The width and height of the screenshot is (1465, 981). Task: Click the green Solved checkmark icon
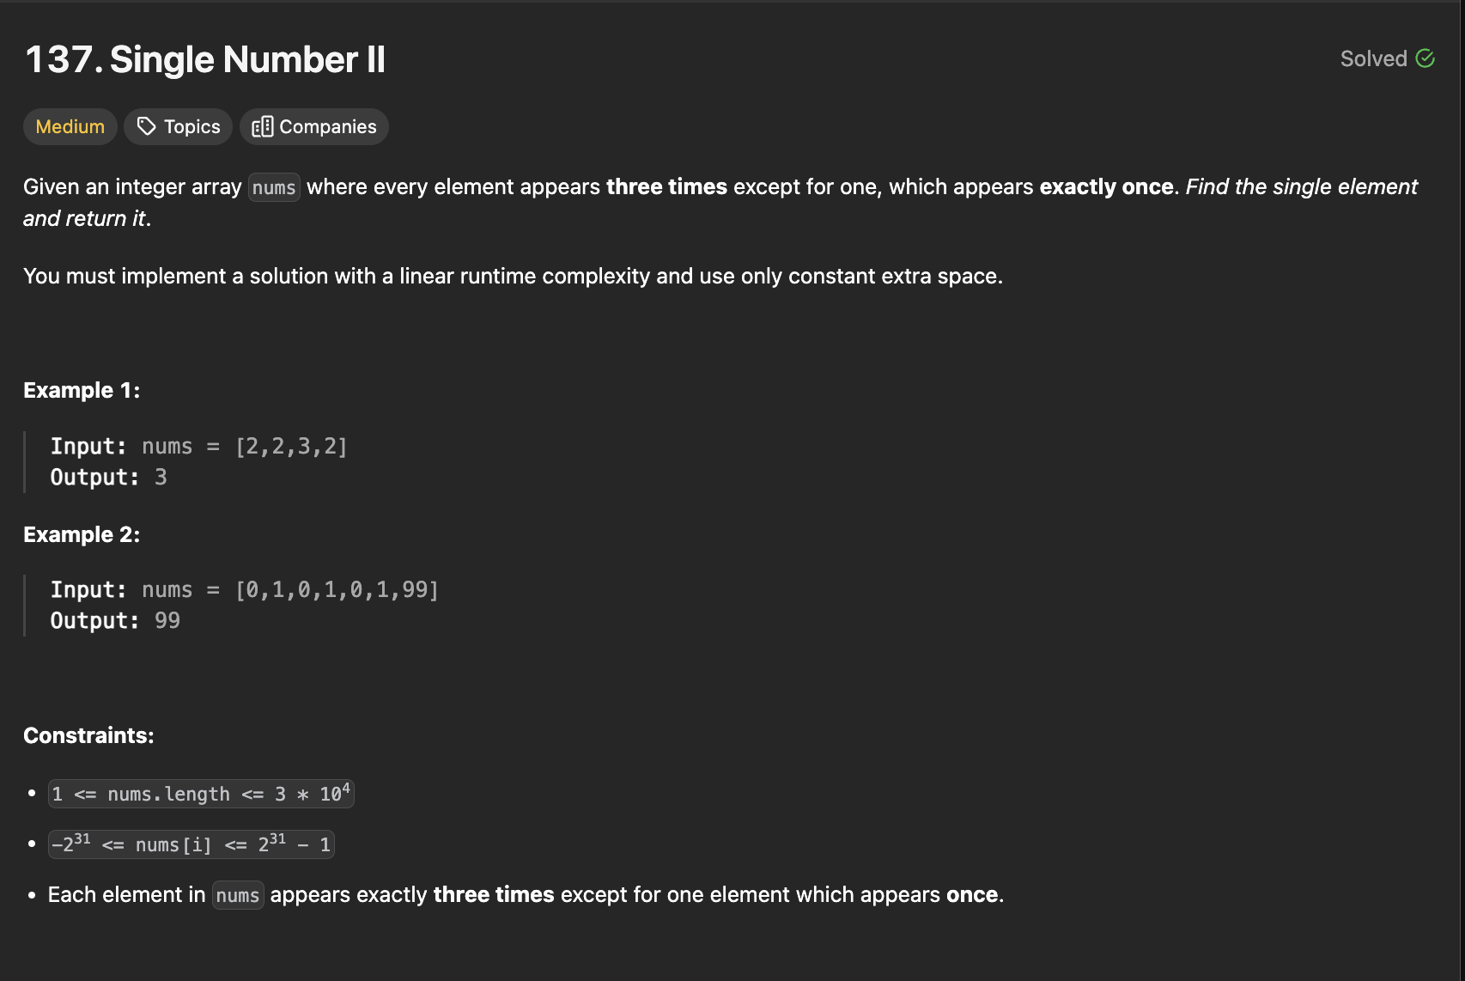coord(1425,58)
